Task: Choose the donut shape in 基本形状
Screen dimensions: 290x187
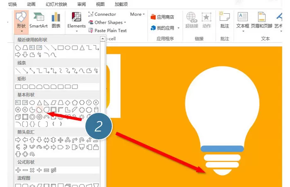Action: click(32, 117)
